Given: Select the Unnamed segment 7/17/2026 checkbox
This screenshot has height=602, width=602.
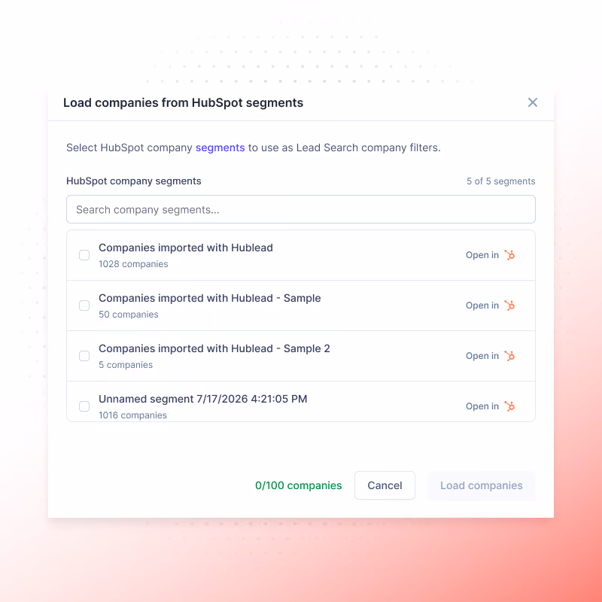Looking at the screenshot, I should pyautogui.click(x=84, y=406).
